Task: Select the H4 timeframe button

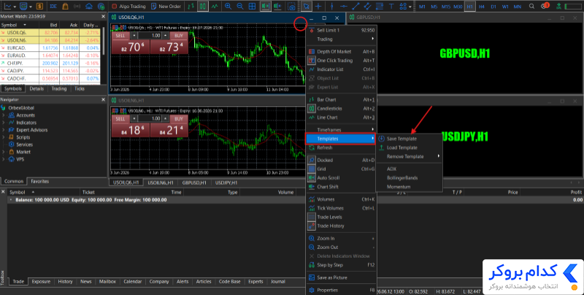Action: tap(482, 7)
